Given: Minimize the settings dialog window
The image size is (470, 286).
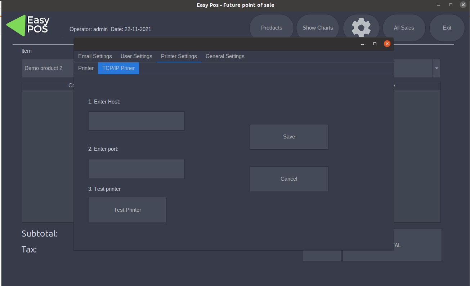Looking at the screenshot, I should (x=363, y=44).
